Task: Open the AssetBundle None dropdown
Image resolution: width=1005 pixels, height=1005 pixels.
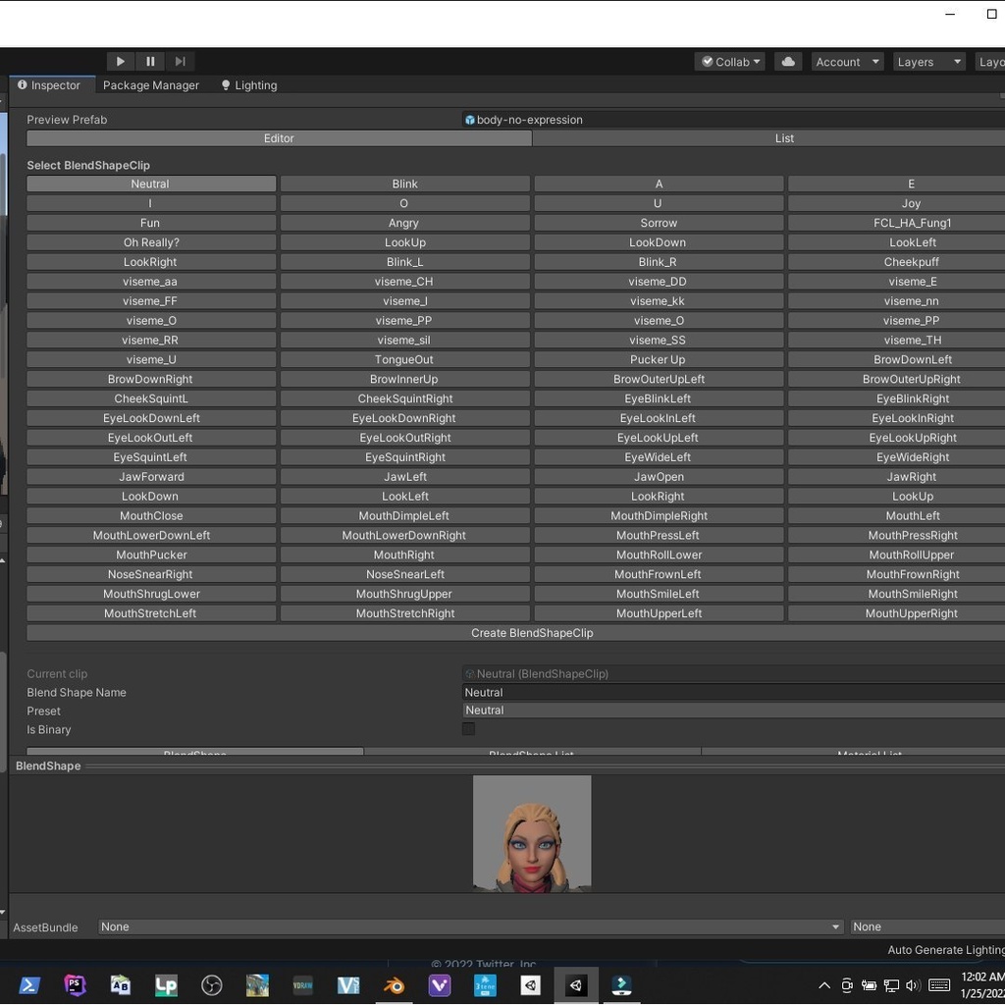Action: [470, 927]
